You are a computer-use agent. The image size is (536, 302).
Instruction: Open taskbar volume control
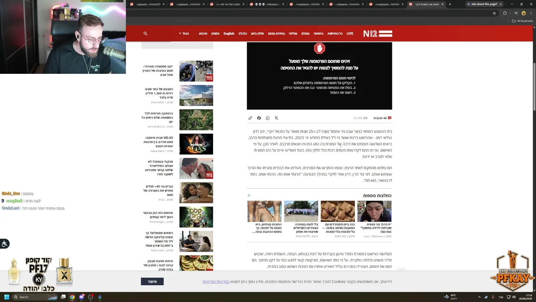tap(514, 297)
